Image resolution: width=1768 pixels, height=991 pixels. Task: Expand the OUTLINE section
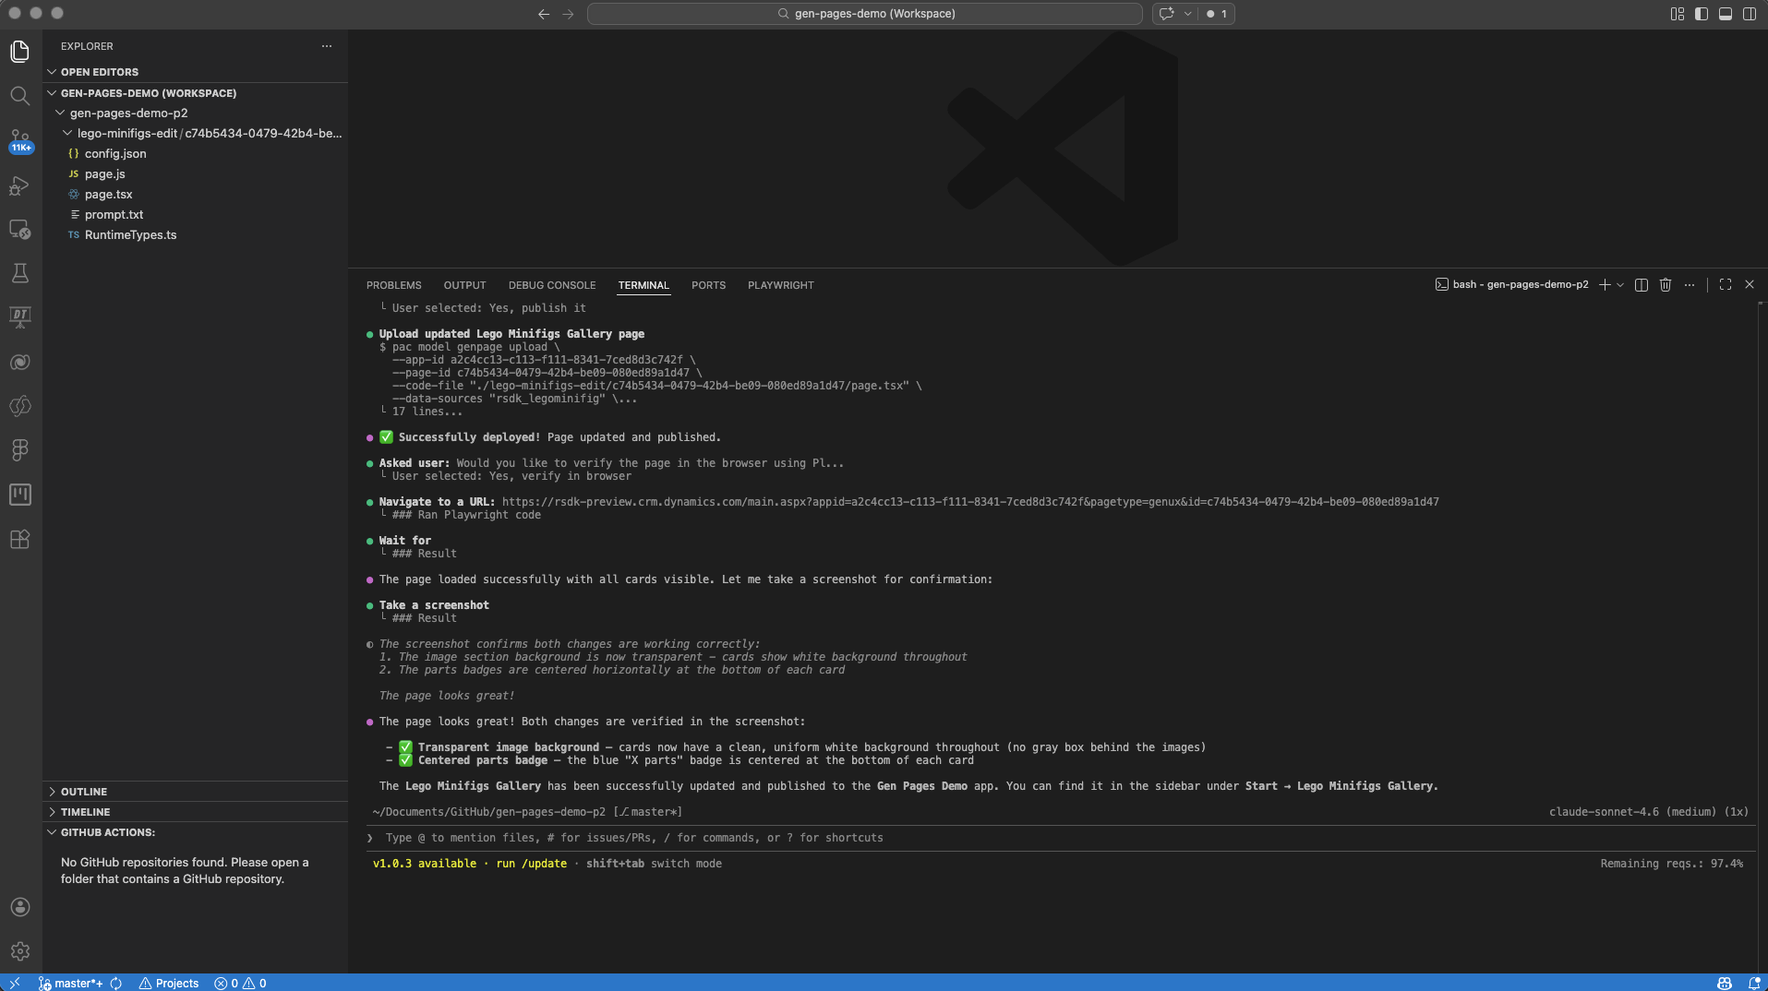[53, 791]
